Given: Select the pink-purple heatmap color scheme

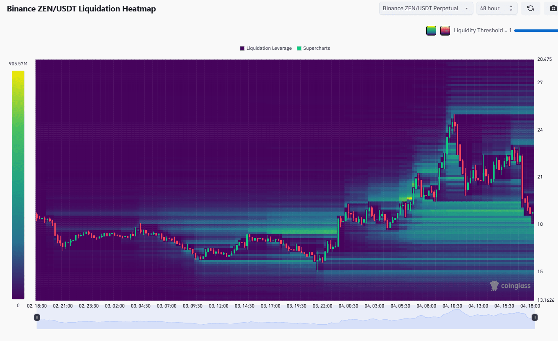Looking at the screenshot, I should coord(445,31).
